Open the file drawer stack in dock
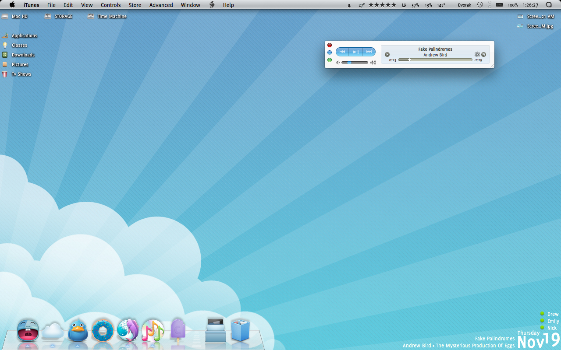Screen dimensions: 561x350 click(216, 330)
